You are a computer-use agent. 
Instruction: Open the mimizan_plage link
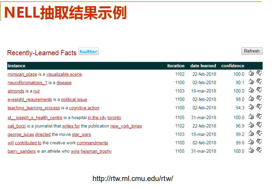(x=22, y=74)
